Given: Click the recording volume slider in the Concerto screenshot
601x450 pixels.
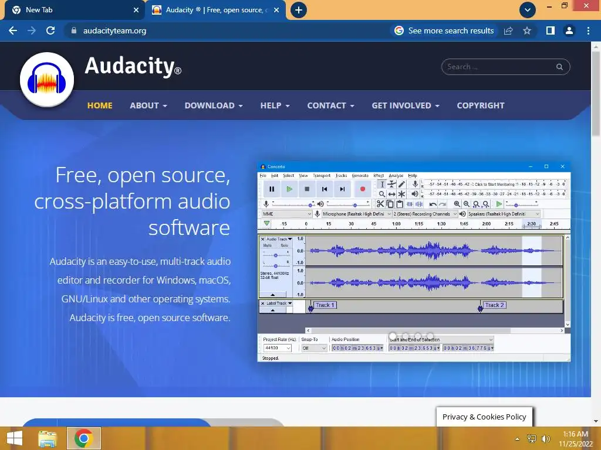Looking at the screenshot, I should 293,204.
